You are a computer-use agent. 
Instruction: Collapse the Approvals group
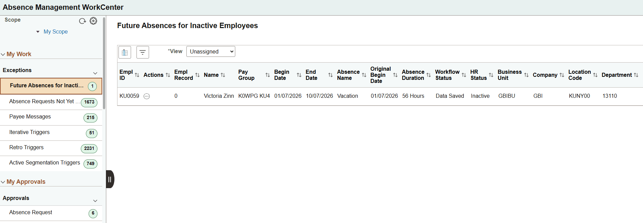[x=95, y=201]
